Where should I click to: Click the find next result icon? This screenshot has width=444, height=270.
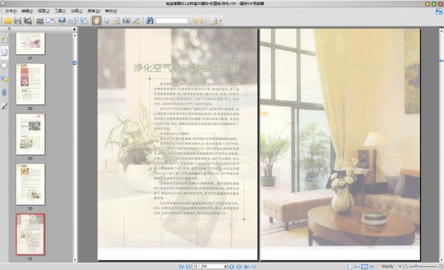(203, 21)
